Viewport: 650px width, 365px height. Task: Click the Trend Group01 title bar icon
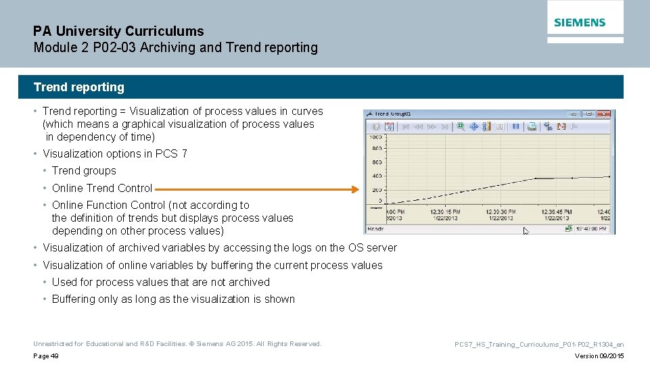(x=369, y=114)
